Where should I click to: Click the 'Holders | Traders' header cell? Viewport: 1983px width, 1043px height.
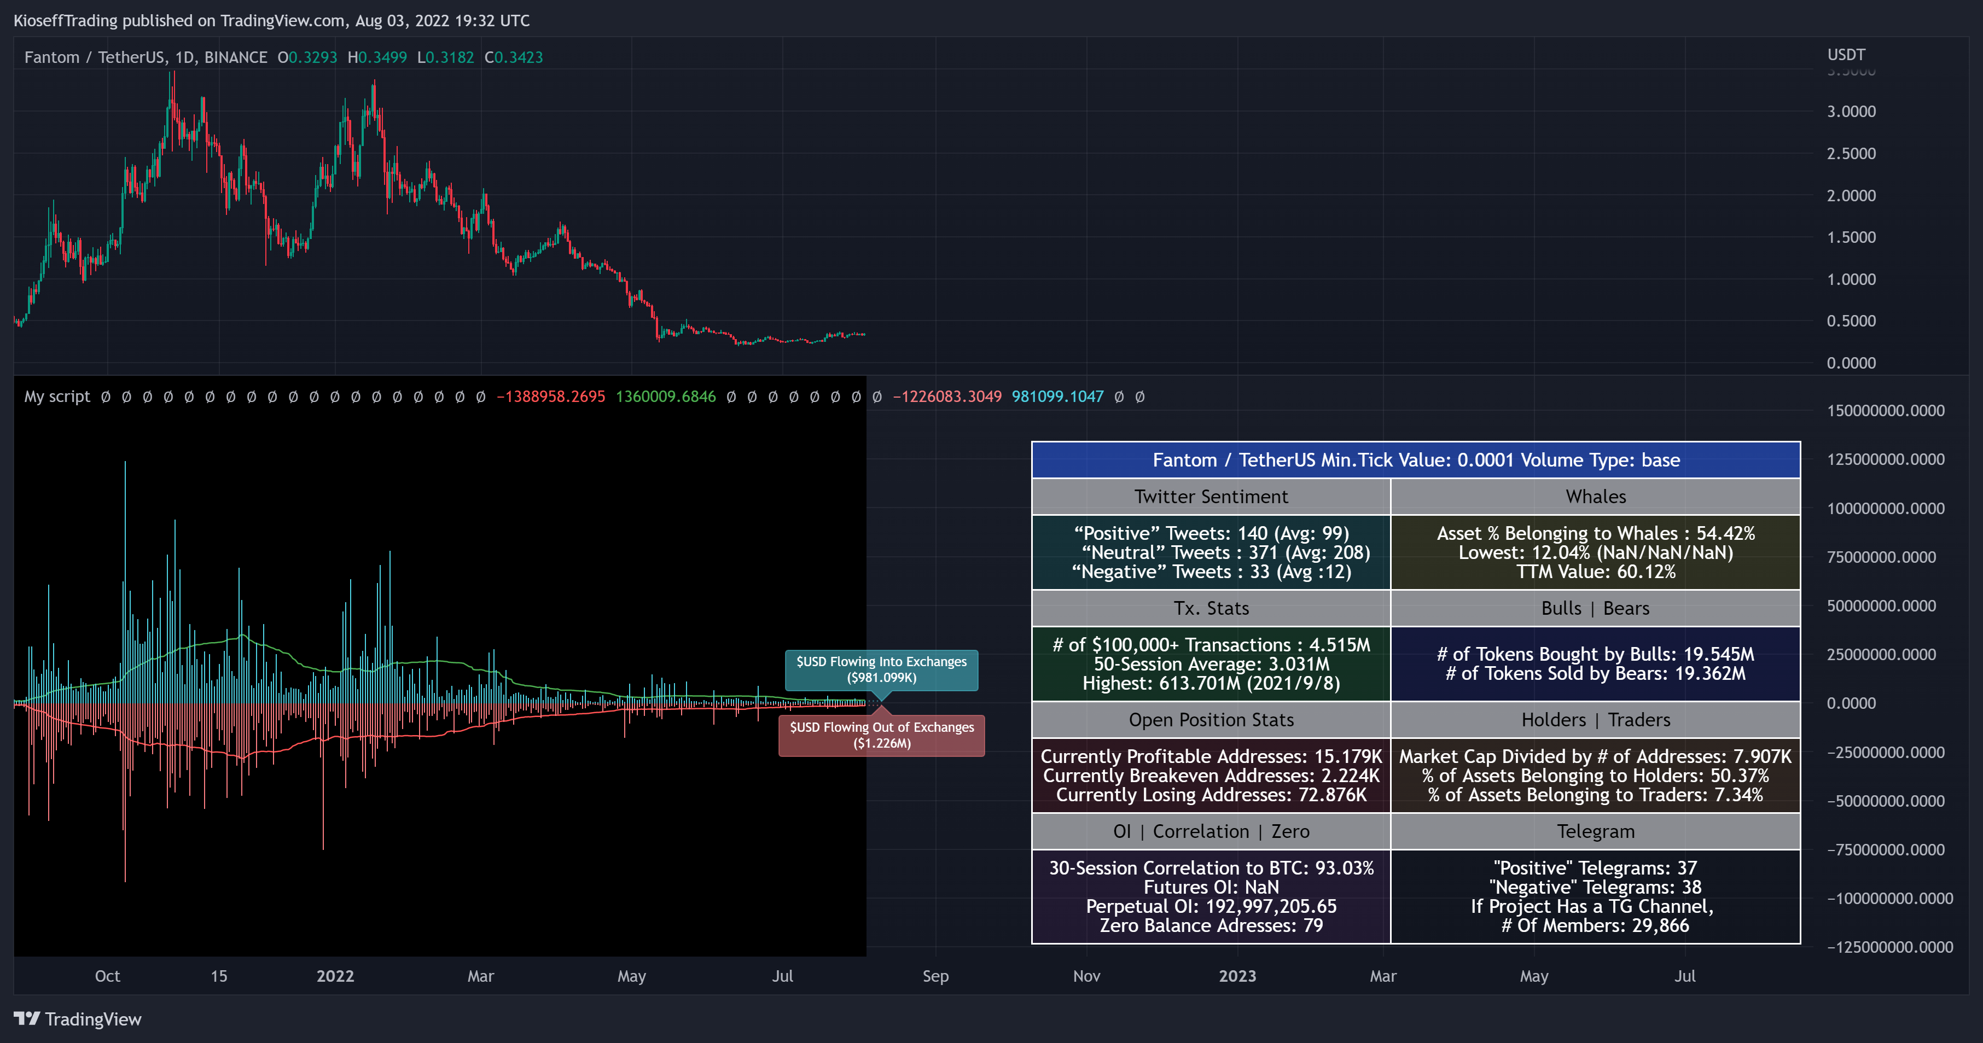point(1596,720)
